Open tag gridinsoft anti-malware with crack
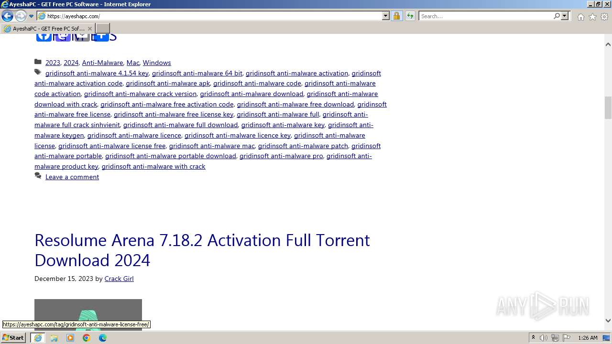 click(x=153, y=166)
